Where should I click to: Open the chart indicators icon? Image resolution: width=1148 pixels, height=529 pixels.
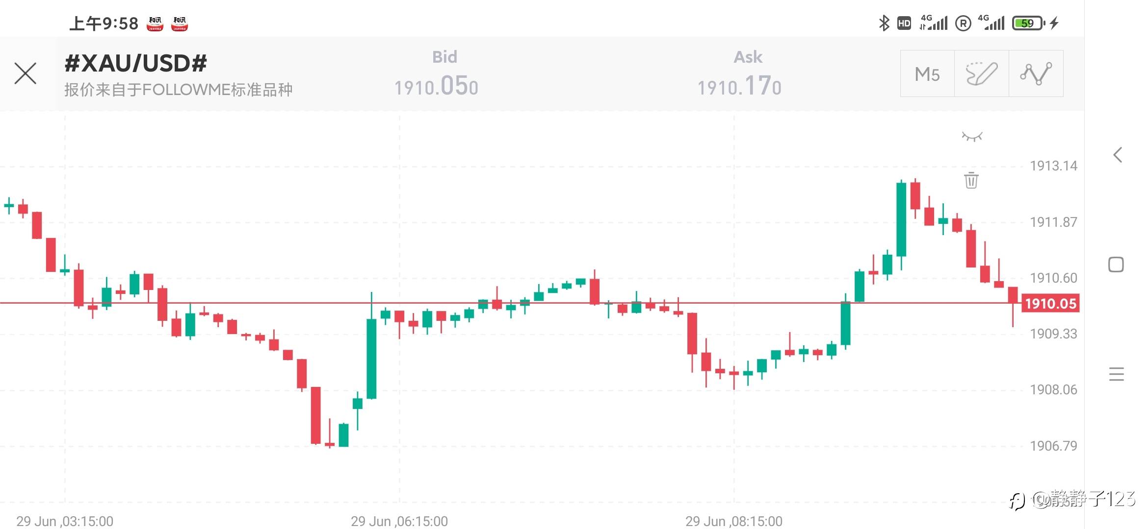point(1036,74)
